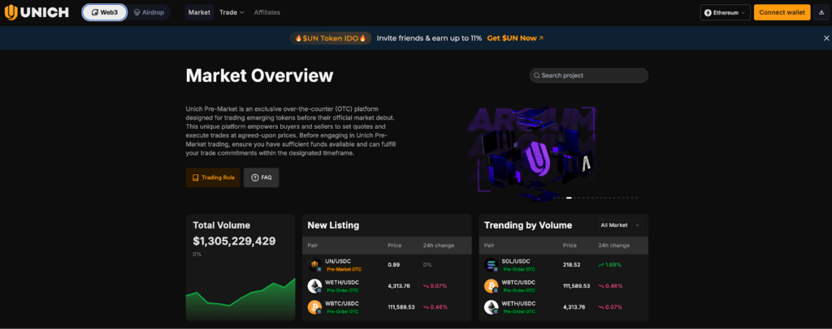This screenshot has height=329, width=832.
Task: Click the Market Overview heading
Action: coord(259,75)
